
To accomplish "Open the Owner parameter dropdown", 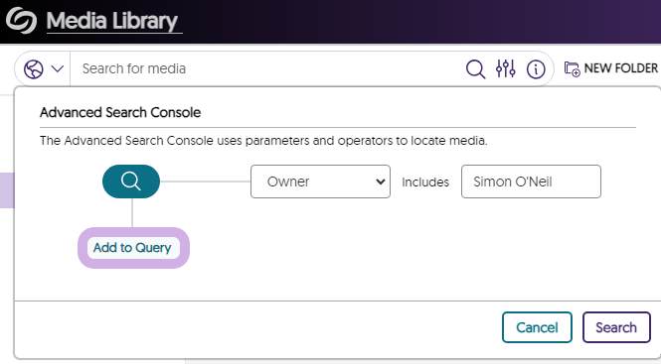I will [320, 182].
